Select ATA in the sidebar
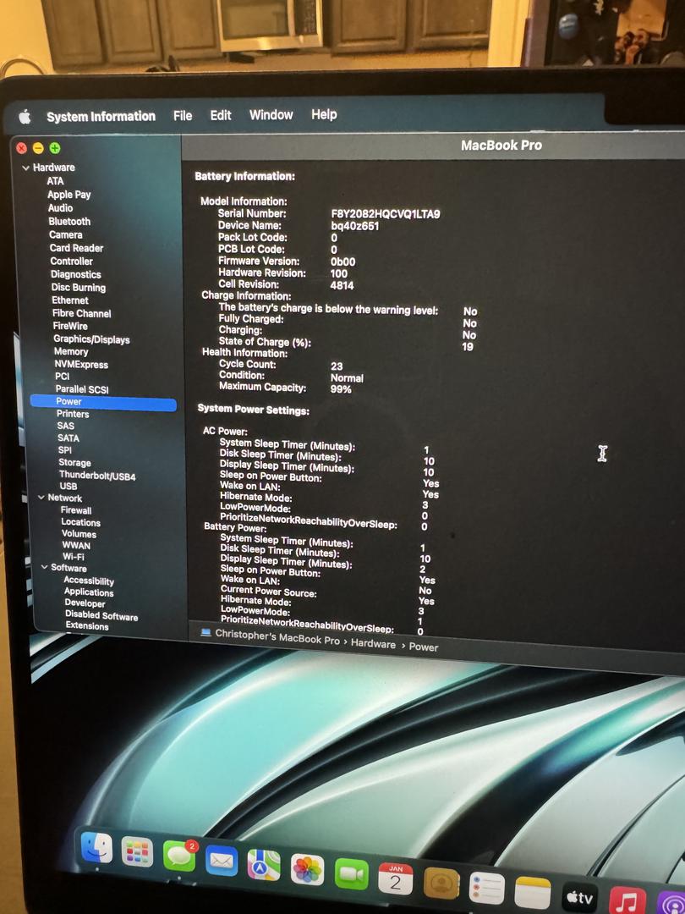Screen dimensions: 685x914 [x=55, y=181]
